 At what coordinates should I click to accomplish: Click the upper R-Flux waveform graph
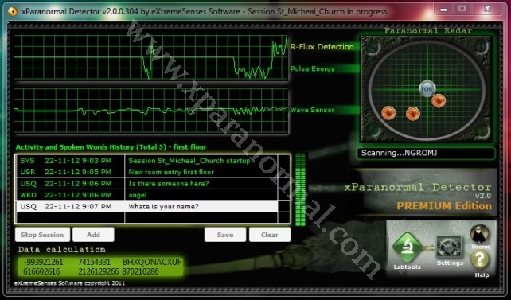(x=151, y=57)
